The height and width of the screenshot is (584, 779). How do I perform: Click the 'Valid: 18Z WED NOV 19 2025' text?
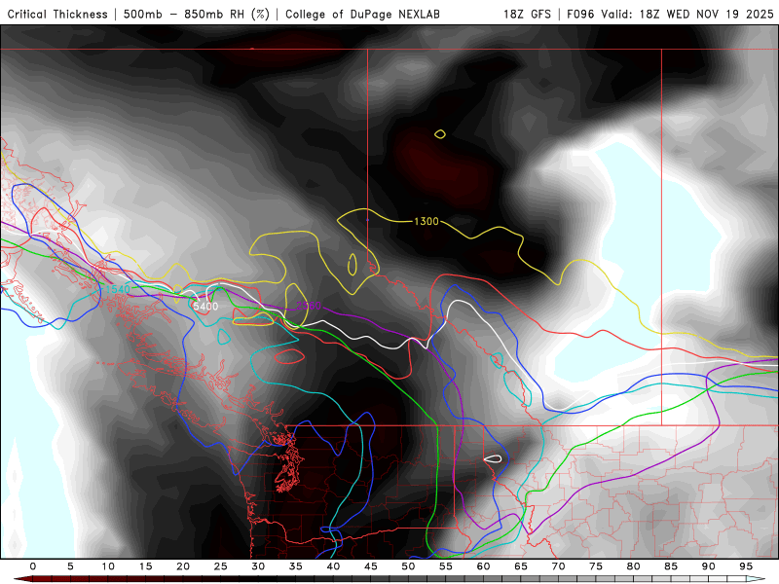(687, 15)
